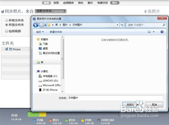Image resolution: width=169 pixels, height=125 pixels.
Task: Select 下载 in the navigation pane
Action: (43, 44)
